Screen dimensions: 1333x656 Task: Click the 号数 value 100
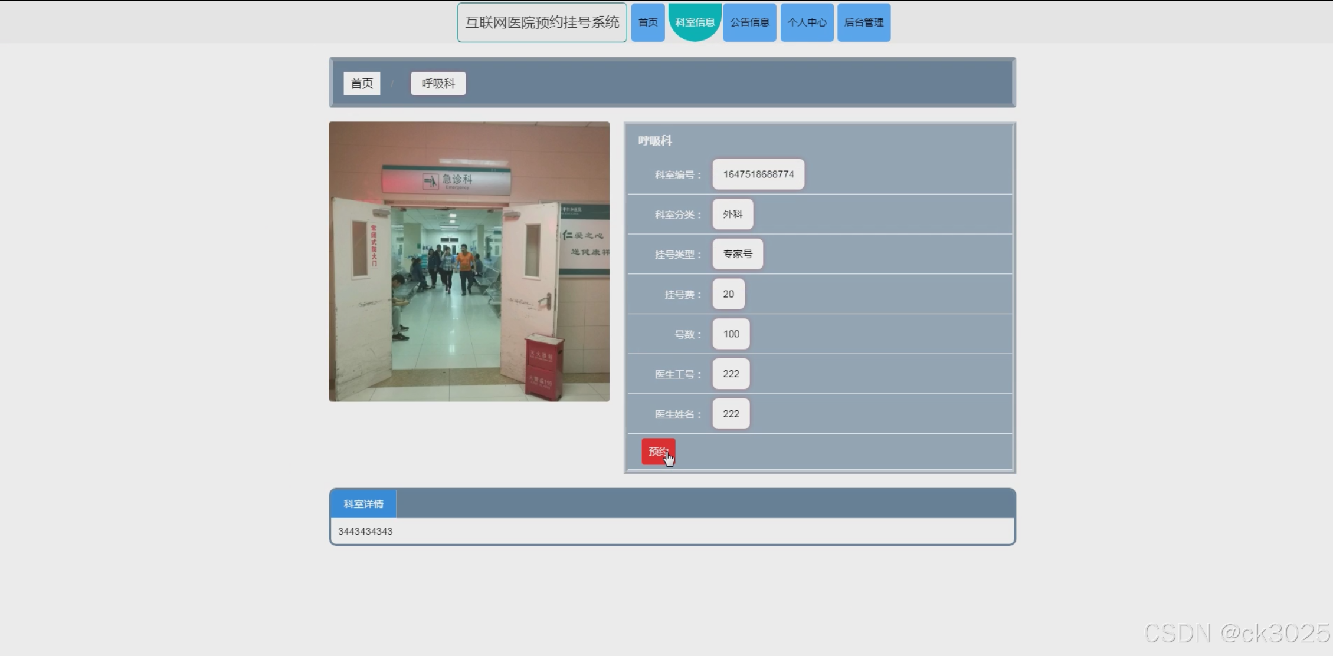coord(731,334)
